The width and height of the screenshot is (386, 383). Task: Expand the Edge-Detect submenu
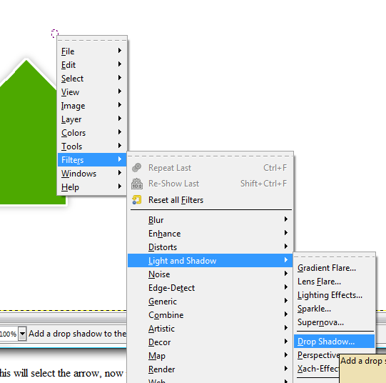pyautogui.click(x=210, y=288)
